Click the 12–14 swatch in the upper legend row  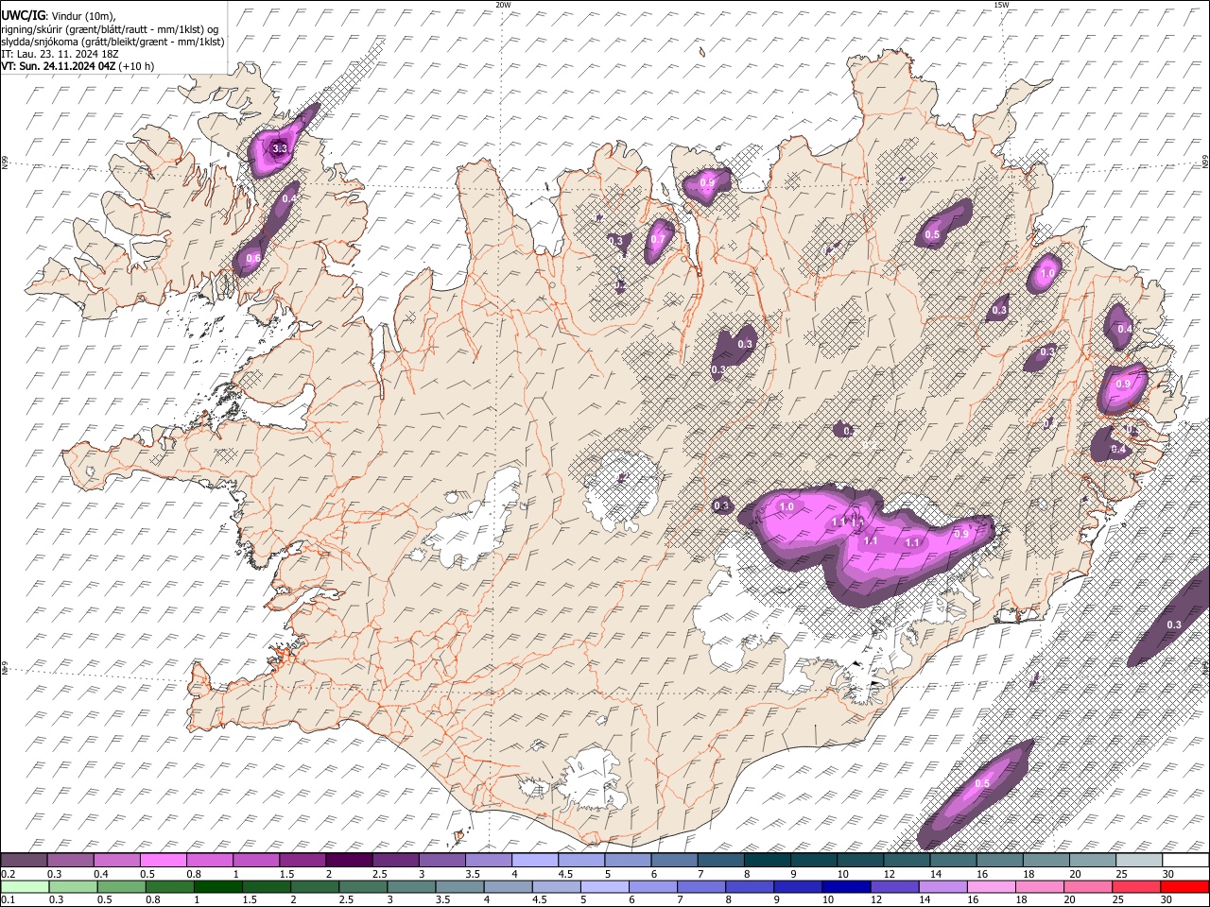pos(906,860)
